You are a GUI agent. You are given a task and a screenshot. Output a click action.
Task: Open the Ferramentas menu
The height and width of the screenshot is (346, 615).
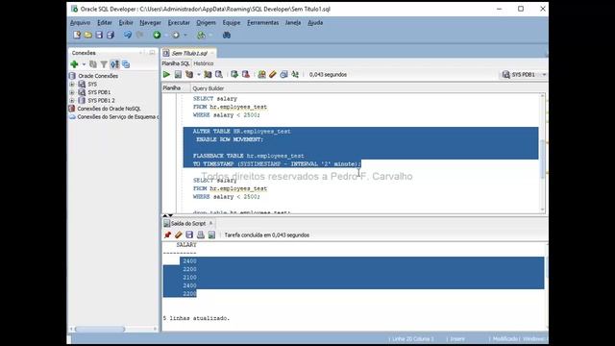[x=262, y=22]
